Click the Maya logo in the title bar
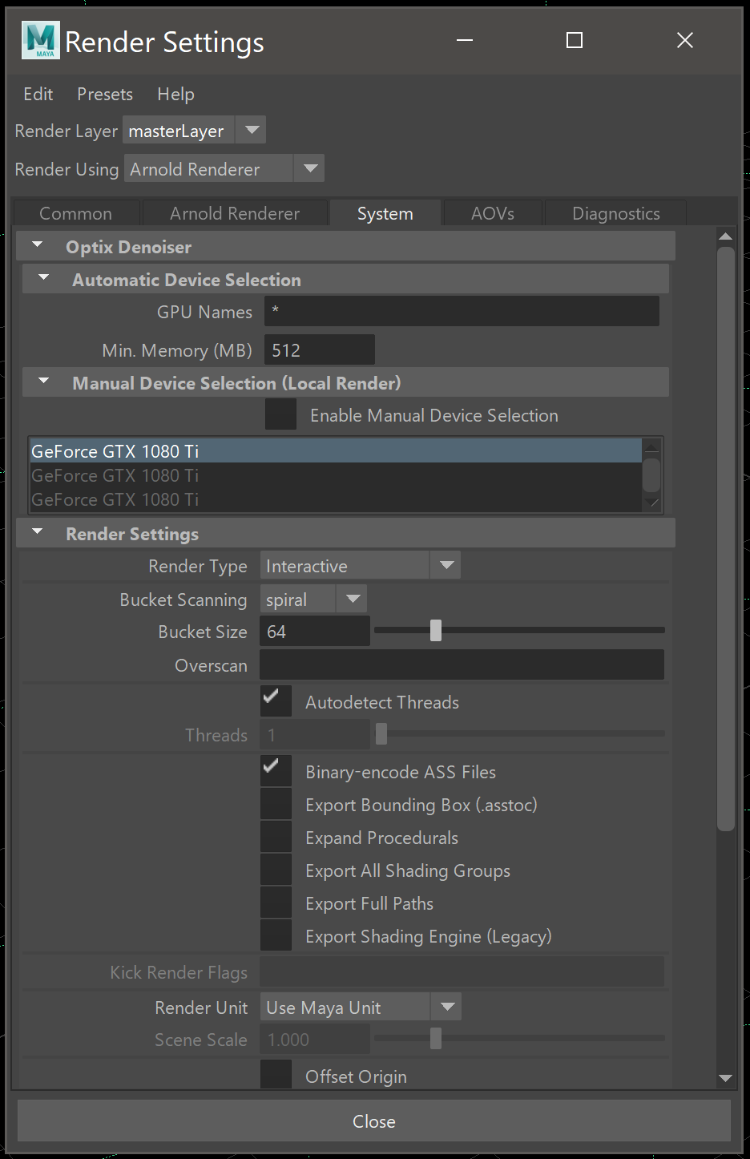This screenshot has height=1159, width=750. [40, 40]
